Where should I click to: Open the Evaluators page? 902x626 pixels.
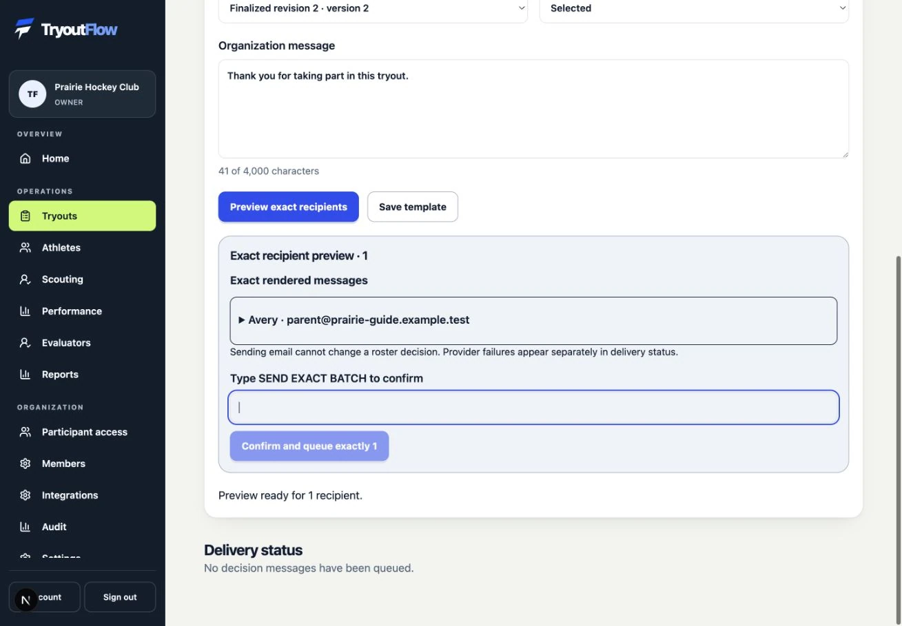[82, 343]
